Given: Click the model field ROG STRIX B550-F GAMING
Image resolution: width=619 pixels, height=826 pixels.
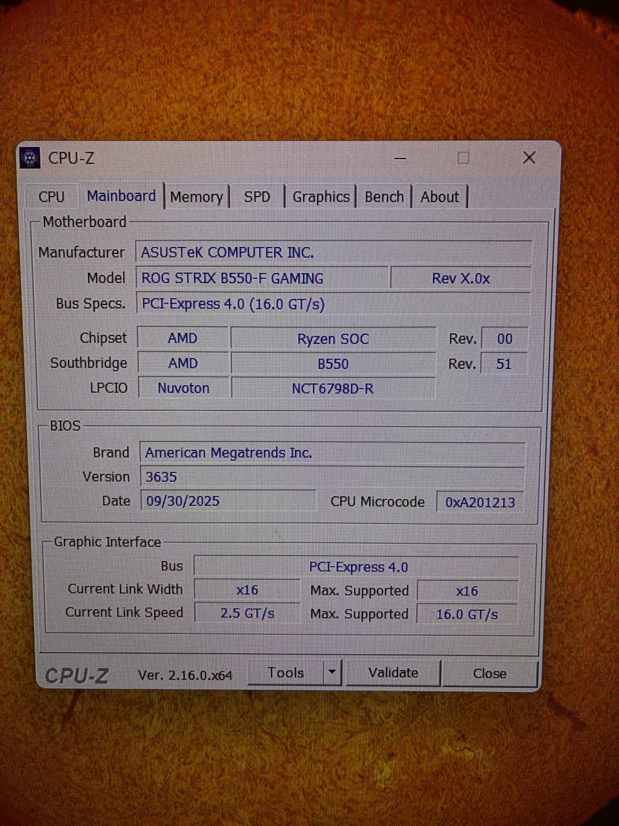Looking at the screenshot, I should (x=262, y=278).
